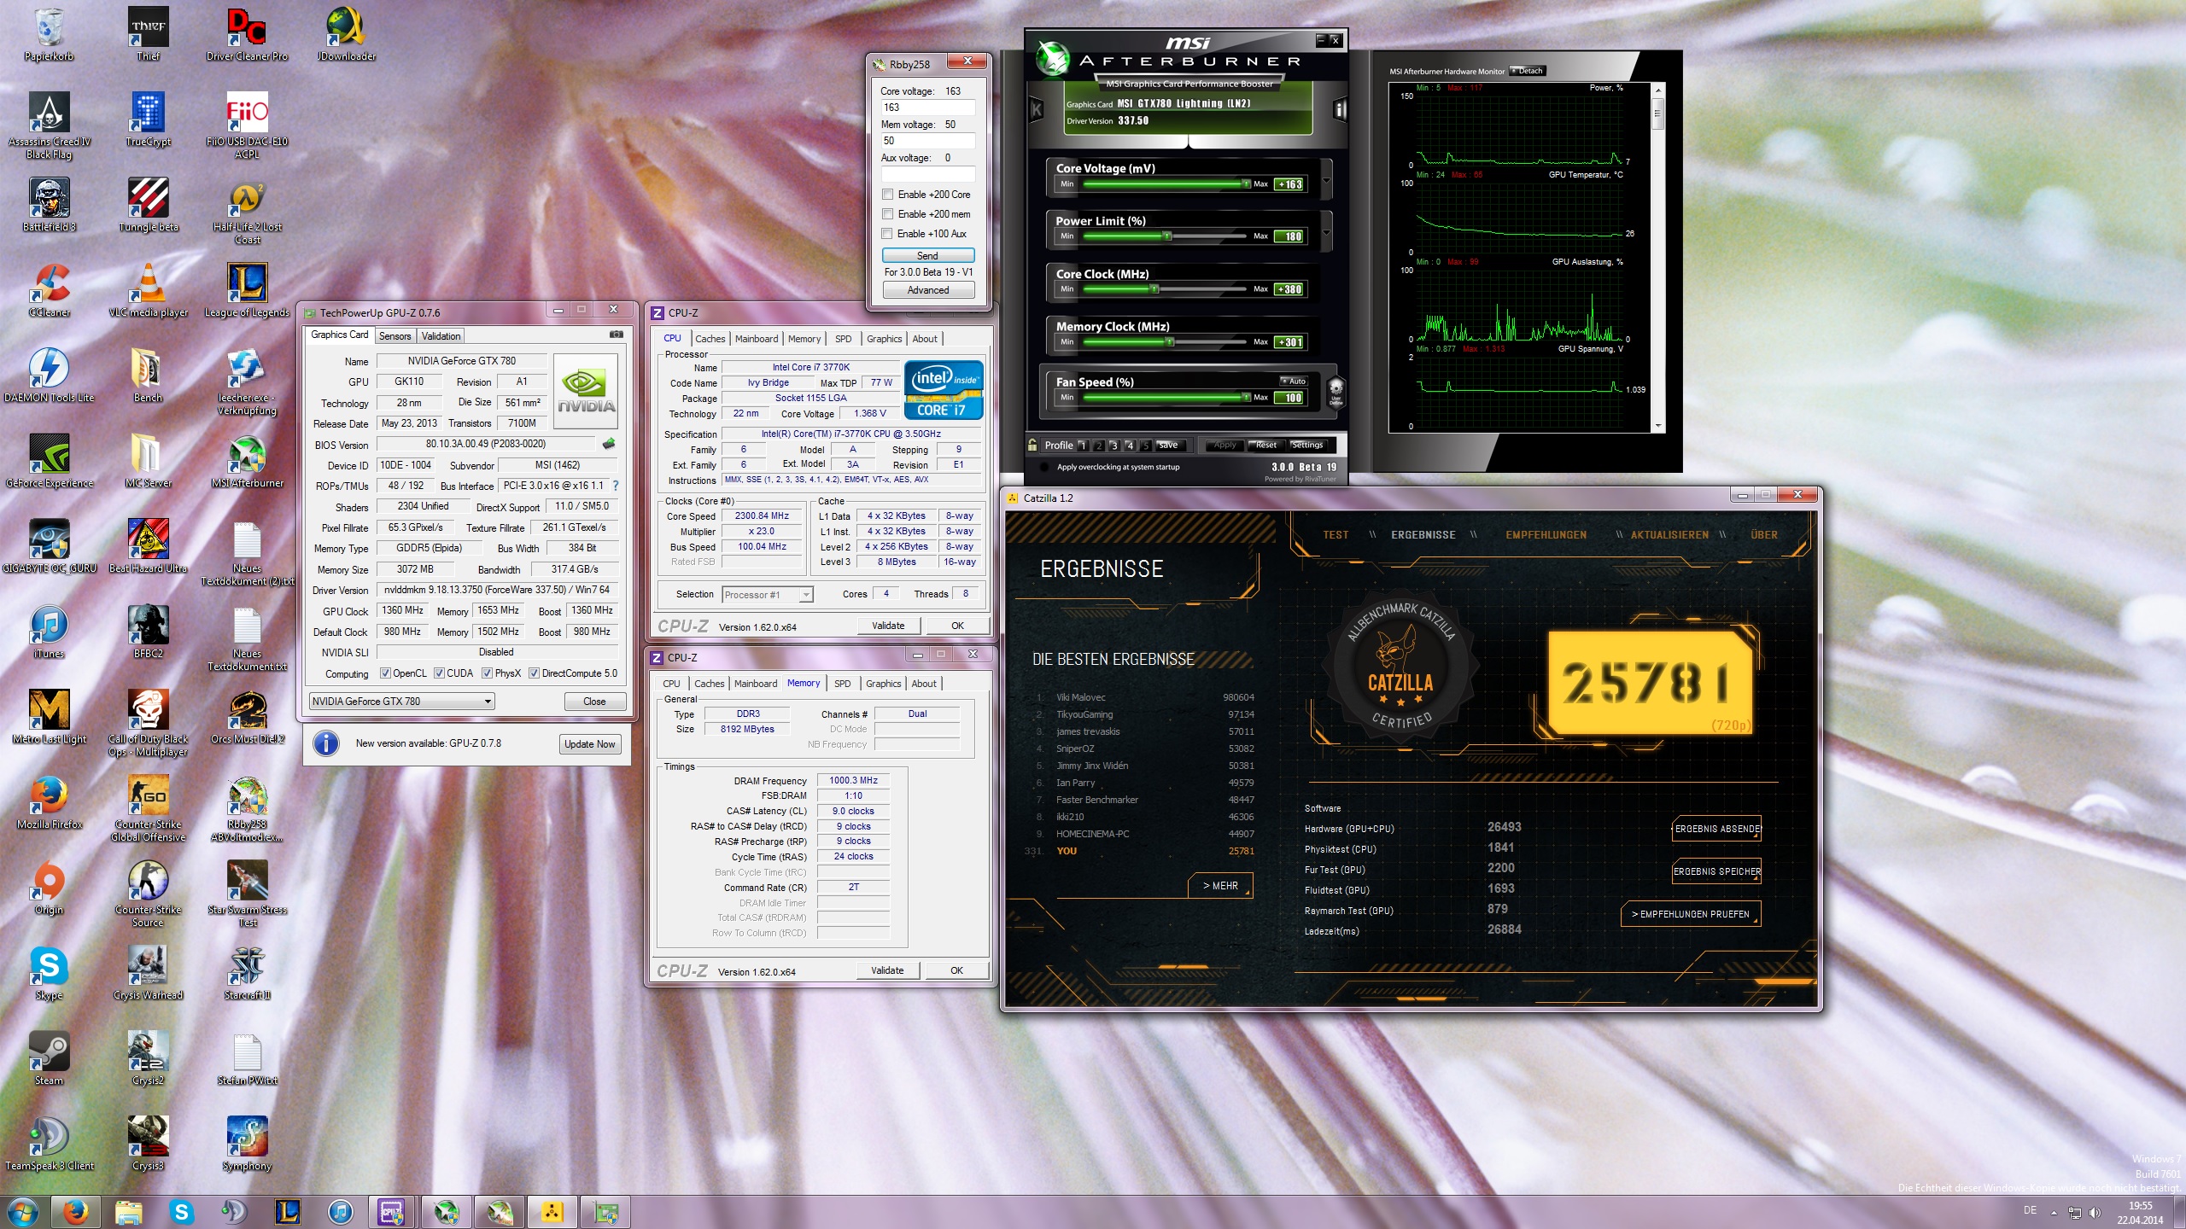Click the Memory Clock slider handle
This screenshot has height=1229, width=2186.
point(1170,342)
